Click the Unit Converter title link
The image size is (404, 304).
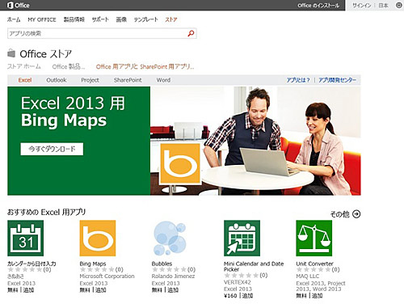[x=314, y=264]
